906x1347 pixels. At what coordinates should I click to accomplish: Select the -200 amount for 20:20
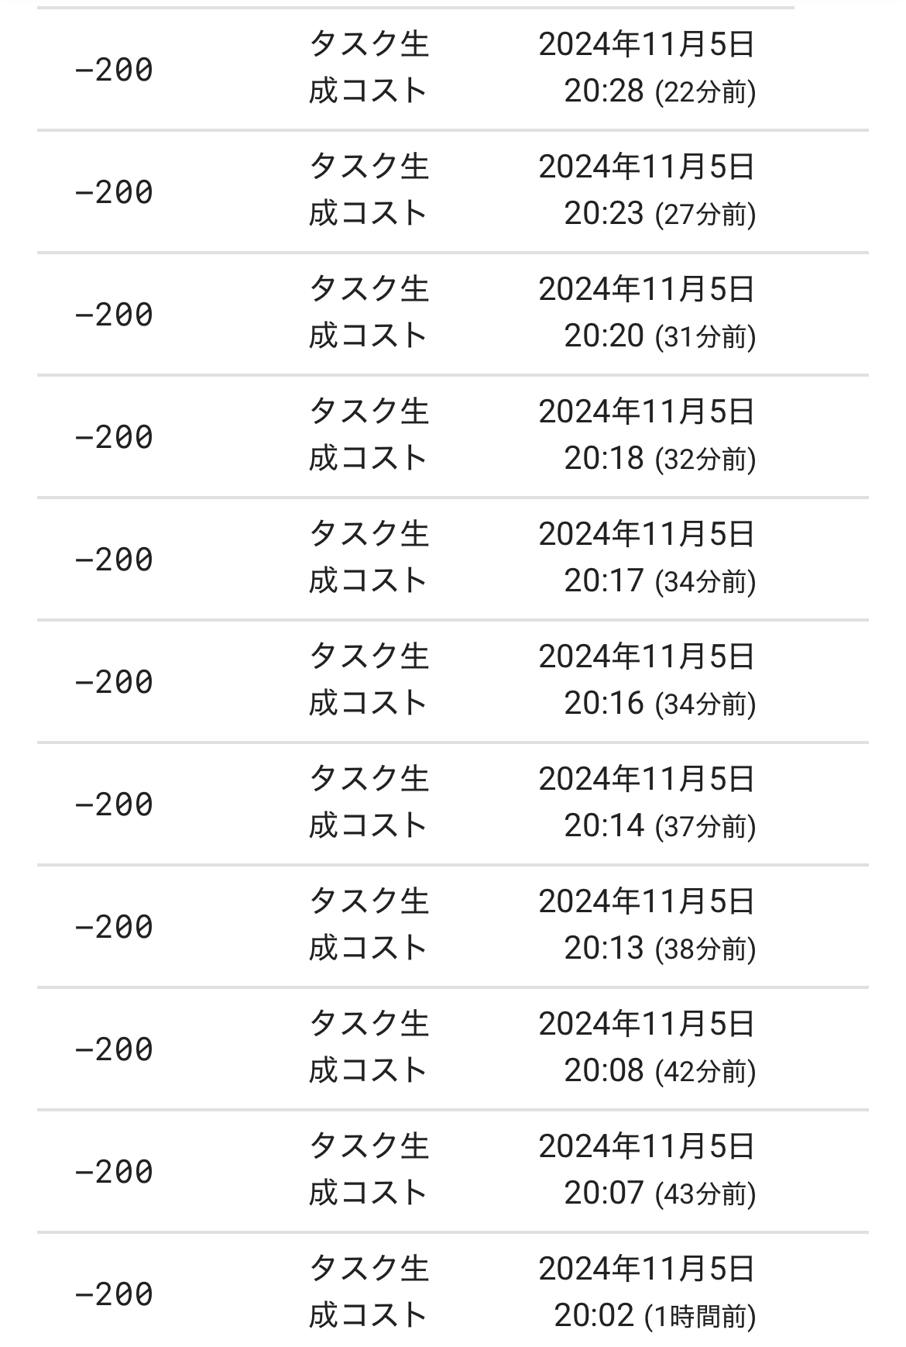tap(114, 315)
